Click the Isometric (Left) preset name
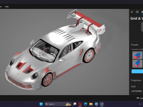Screen dimensions: 143x107 [137, 49]
